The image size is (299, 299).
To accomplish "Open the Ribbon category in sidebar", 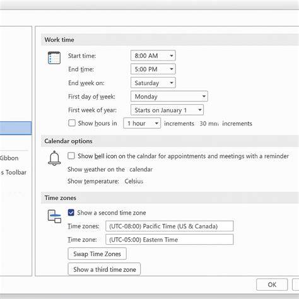I will click(x=9, y=158).
